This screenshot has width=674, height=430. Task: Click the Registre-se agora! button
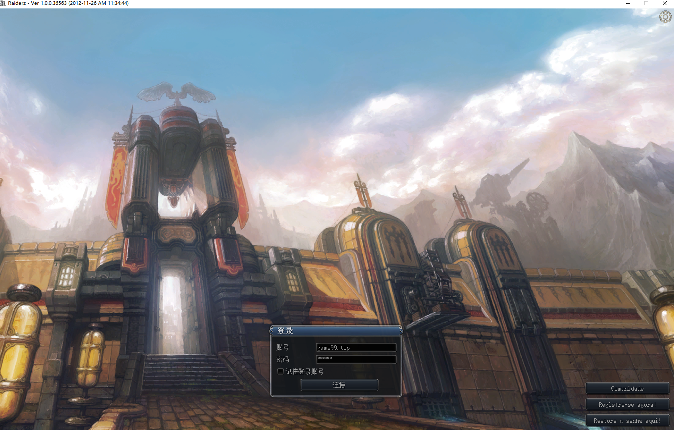pyautogui.click(x=627, y=404)
